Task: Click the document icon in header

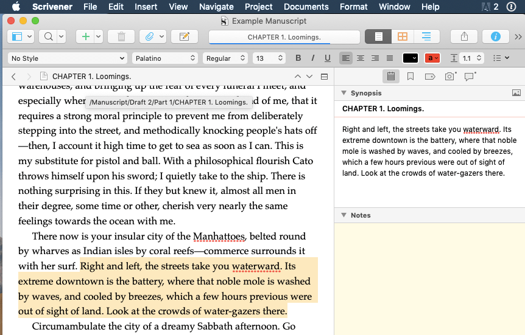Action: point(43,76)
